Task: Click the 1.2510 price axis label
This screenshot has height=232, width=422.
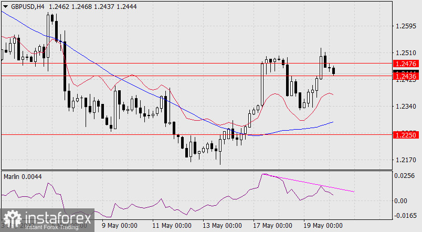Action: [x=406, y=53]
